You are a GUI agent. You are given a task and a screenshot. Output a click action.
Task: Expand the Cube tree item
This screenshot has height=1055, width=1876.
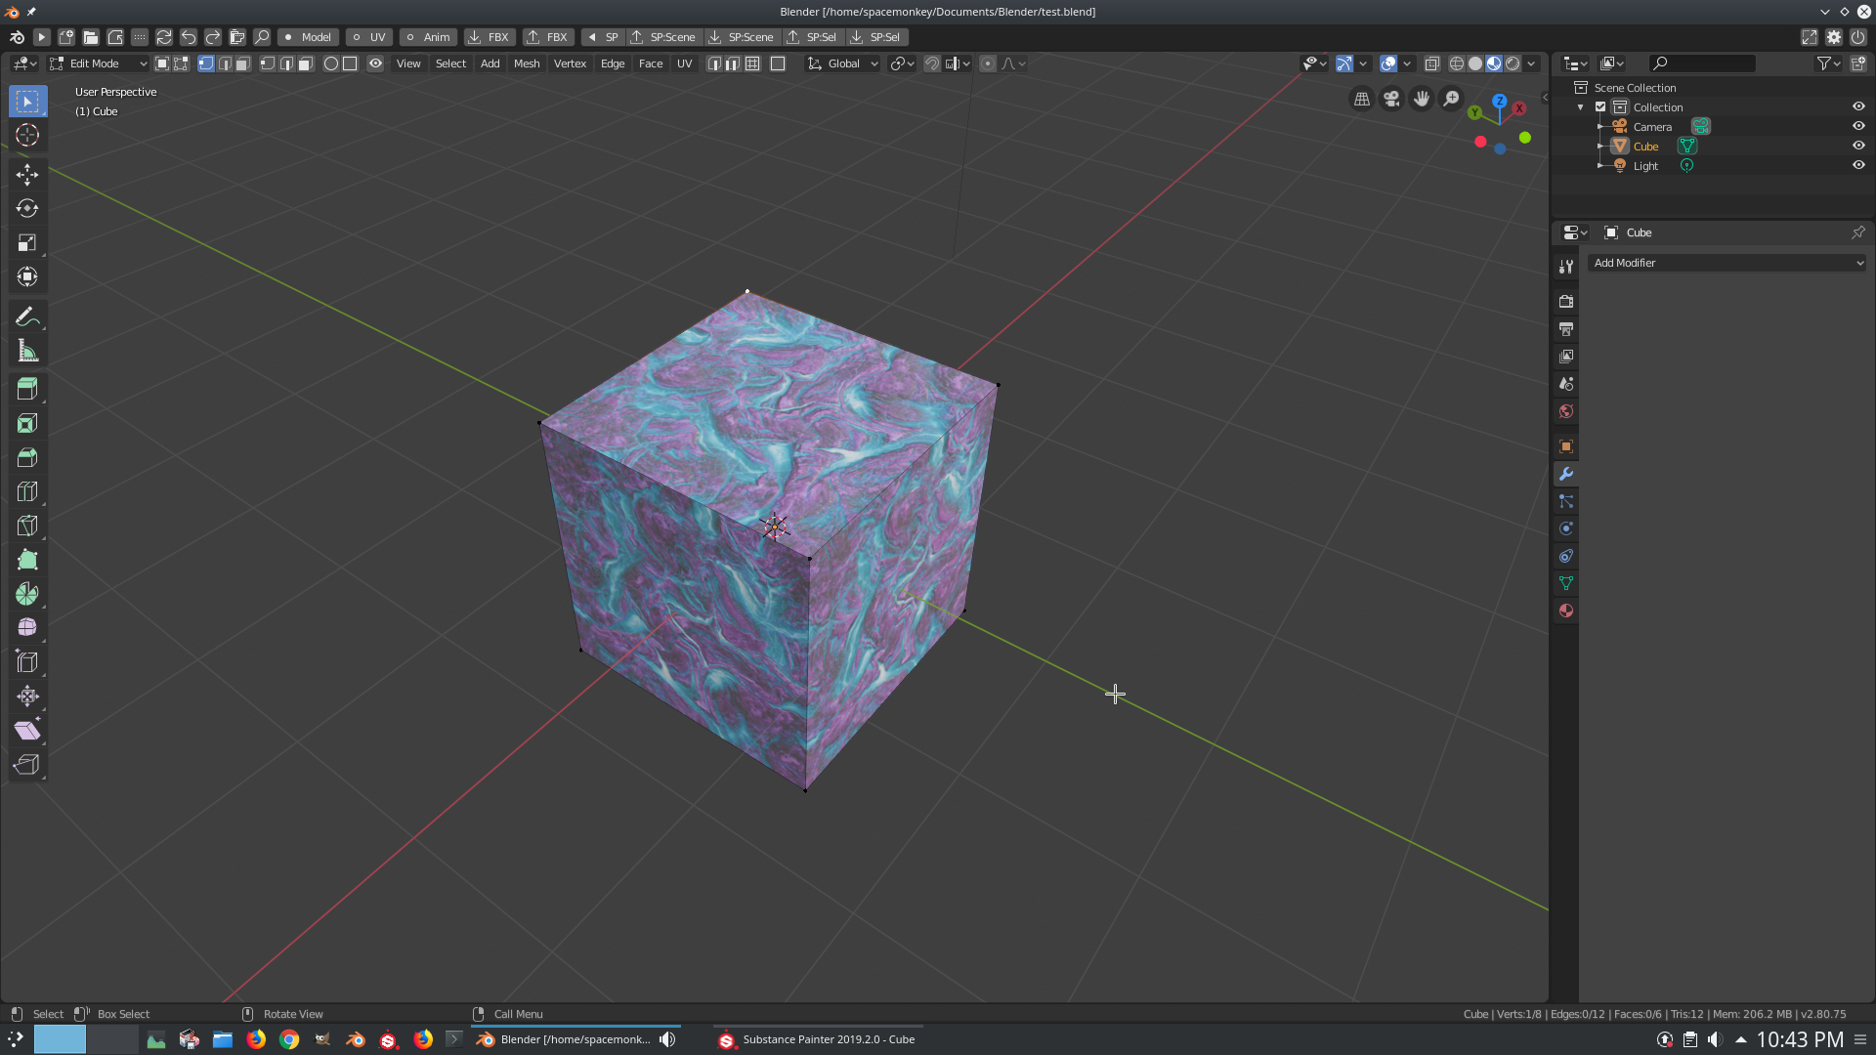click(1599, 146)
